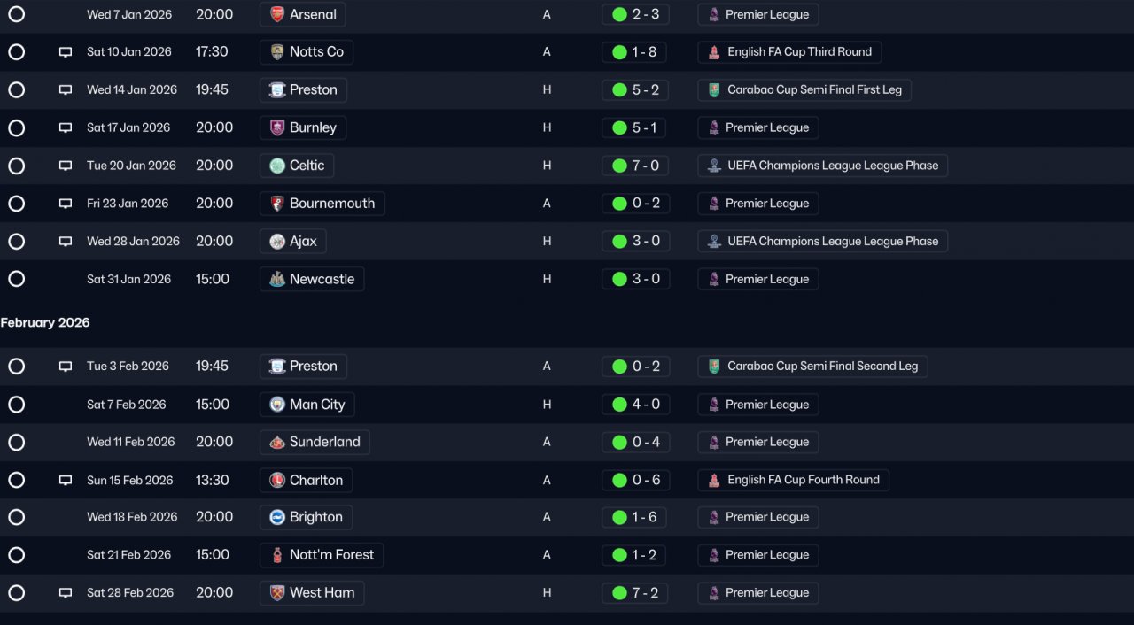This screenshot has width=1134, height=625.
Task: Click the FA Cup trophy icon on Charlton row
Action: coord(714,480)
